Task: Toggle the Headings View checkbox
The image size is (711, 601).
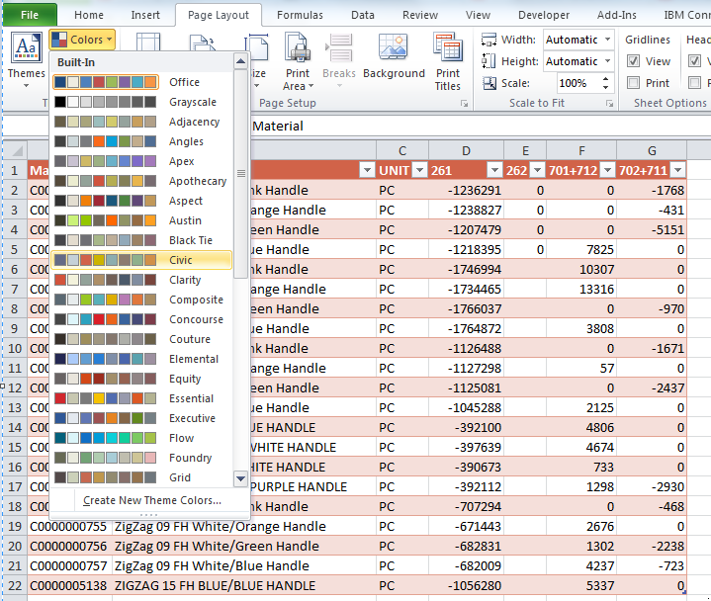Action: tap(694, 61)
